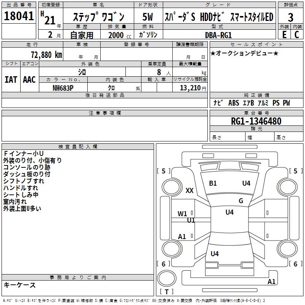
Task: Click the shift type IAT
Action: coord(11,80)
